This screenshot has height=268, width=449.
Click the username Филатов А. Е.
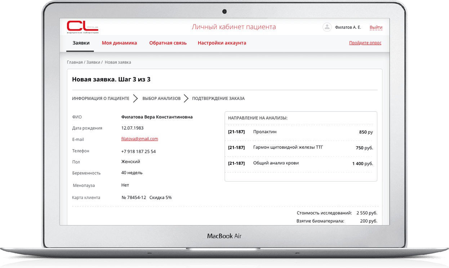348,27
